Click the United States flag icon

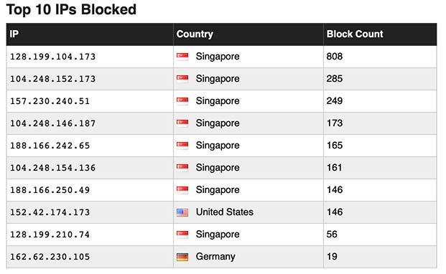click(182, 212)
